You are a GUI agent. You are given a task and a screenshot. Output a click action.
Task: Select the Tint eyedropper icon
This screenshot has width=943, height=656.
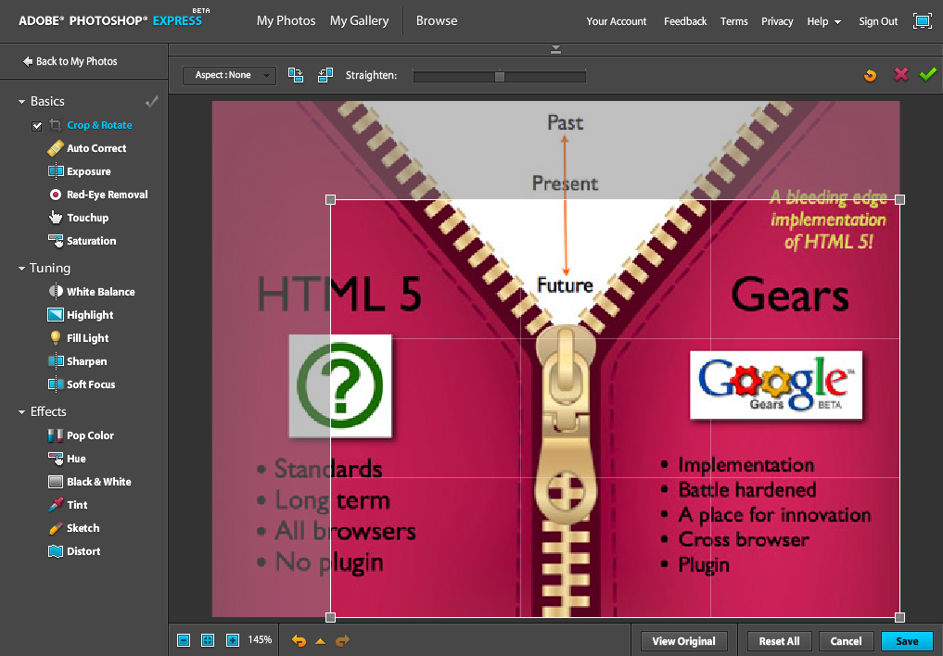pyautogui.click(x=56, y=505)
